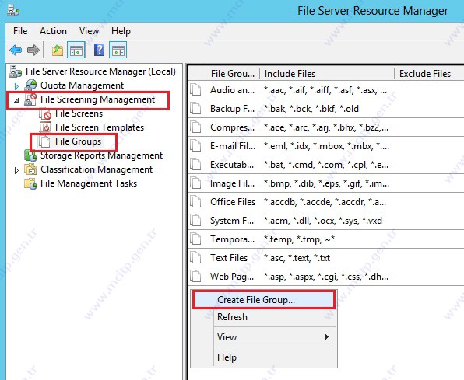Click the File Screen Templates node icon

pyautogui.click(x=45, y=127)
